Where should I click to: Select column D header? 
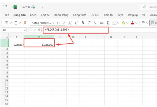tap(73, 37)
